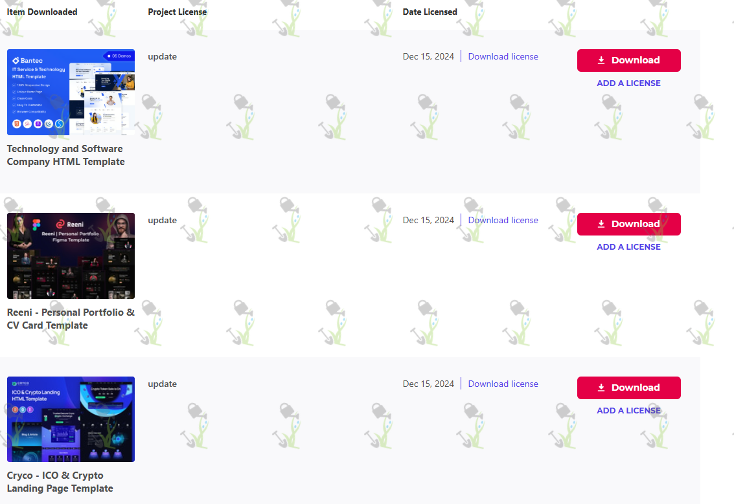734x504 pixels.
Task: Add a license to the Bantec template
Action: [x=628, y=83]
